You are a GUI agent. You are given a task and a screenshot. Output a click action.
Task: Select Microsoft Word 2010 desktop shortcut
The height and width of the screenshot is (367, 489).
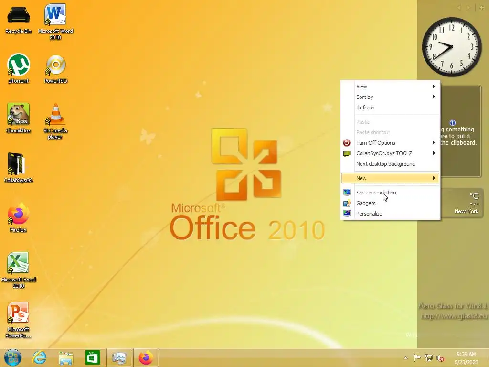pos(55,22)
